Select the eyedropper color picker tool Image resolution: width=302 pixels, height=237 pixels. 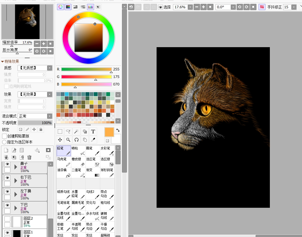point(93,140)
